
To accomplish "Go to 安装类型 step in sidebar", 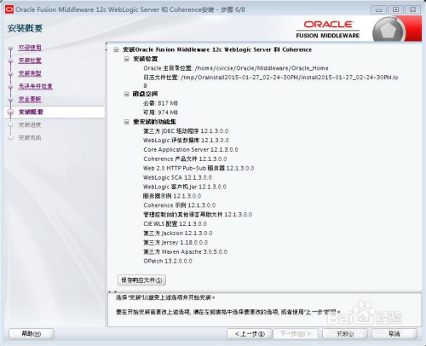I will pos(30,73).
